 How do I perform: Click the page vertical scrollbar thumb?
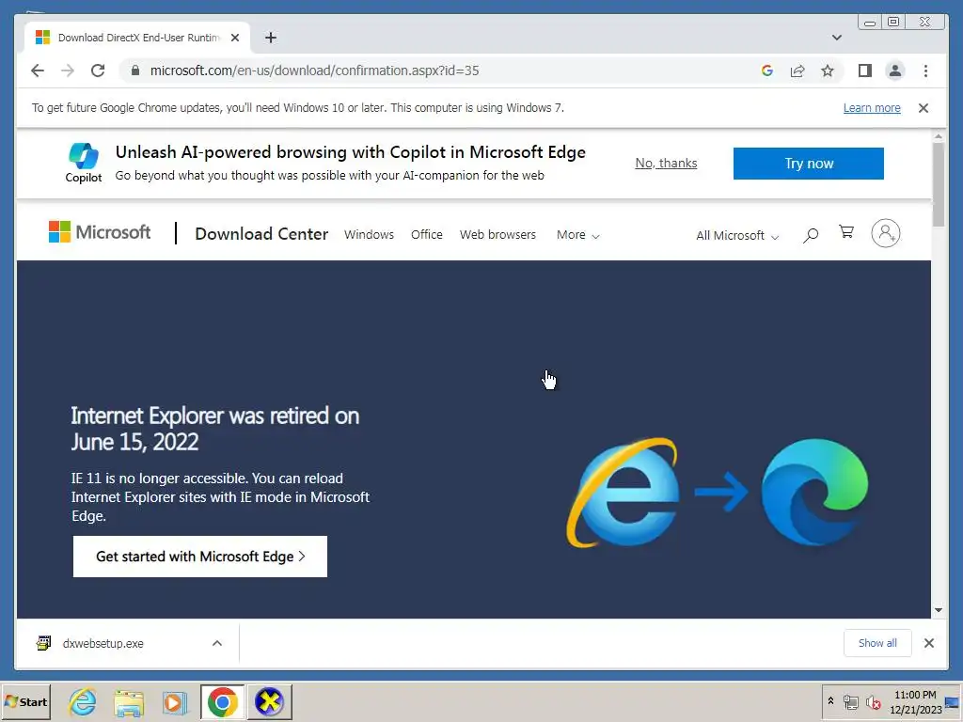(938, 184)
